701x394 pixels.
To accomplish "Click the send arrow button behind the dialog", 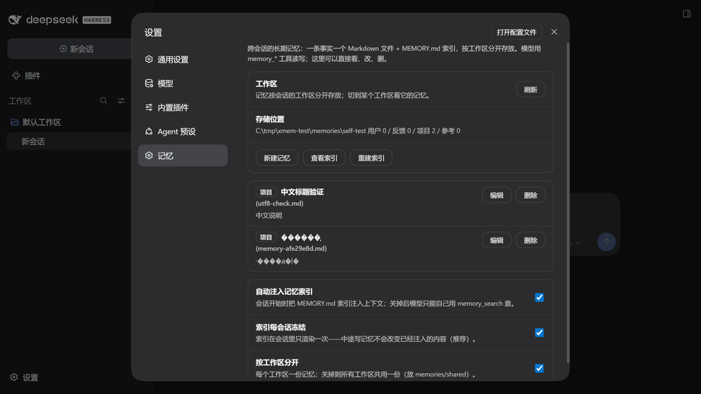I will 606,242.
